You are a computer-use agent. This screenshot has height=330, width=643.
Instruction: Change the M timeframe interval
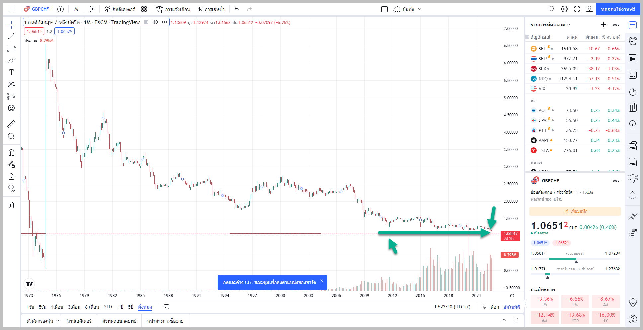76,9
